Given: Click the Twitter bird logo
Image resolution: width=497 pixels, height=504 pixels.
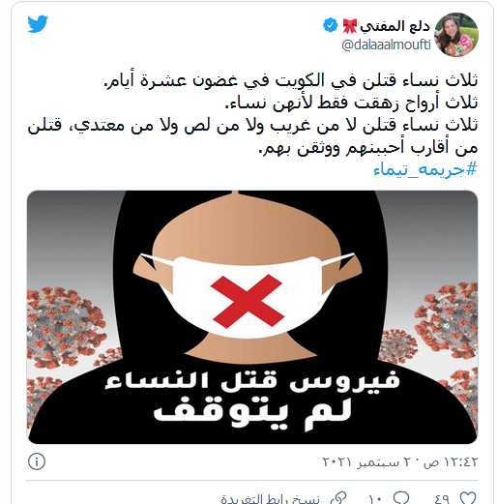Looking at the screenshot, I should click(38, 24).
